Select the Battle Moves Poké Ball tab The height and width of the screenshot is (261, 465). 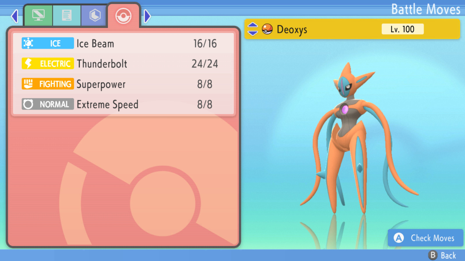(x=124, y=16)
